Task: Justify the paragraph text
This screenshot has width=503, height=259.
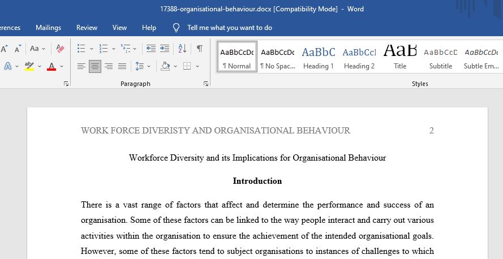Action: pos(122,66)
